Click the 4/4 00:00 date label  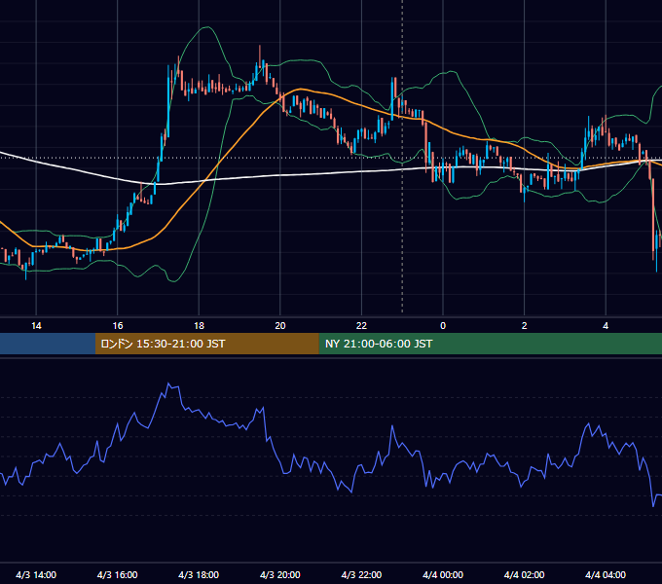(x=443, y=574)
